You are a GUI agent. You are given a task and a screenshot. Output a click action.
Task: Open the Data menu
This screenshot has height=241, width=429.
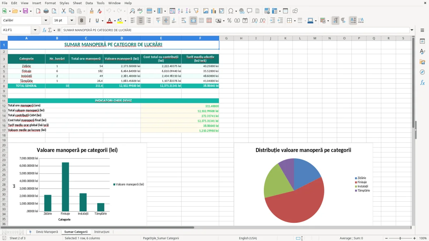(89, 3)
